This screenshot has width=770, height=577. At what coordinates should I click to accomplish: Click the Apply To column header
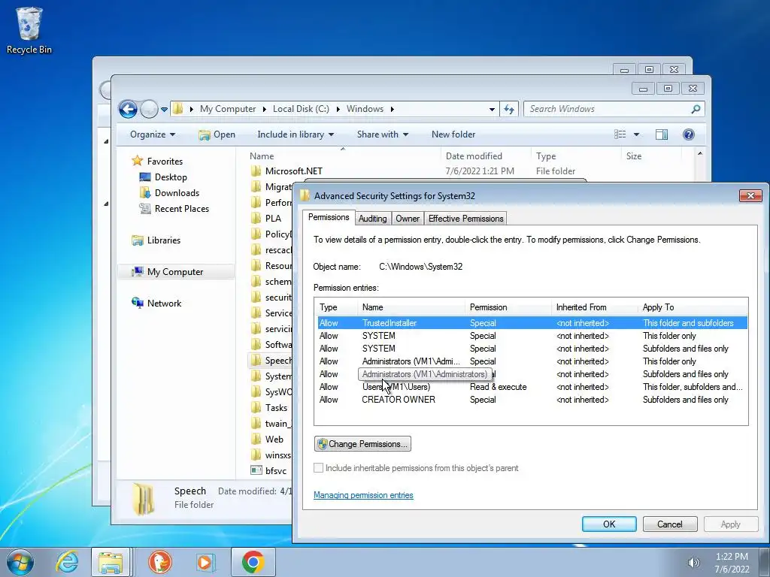click(693, 307)
